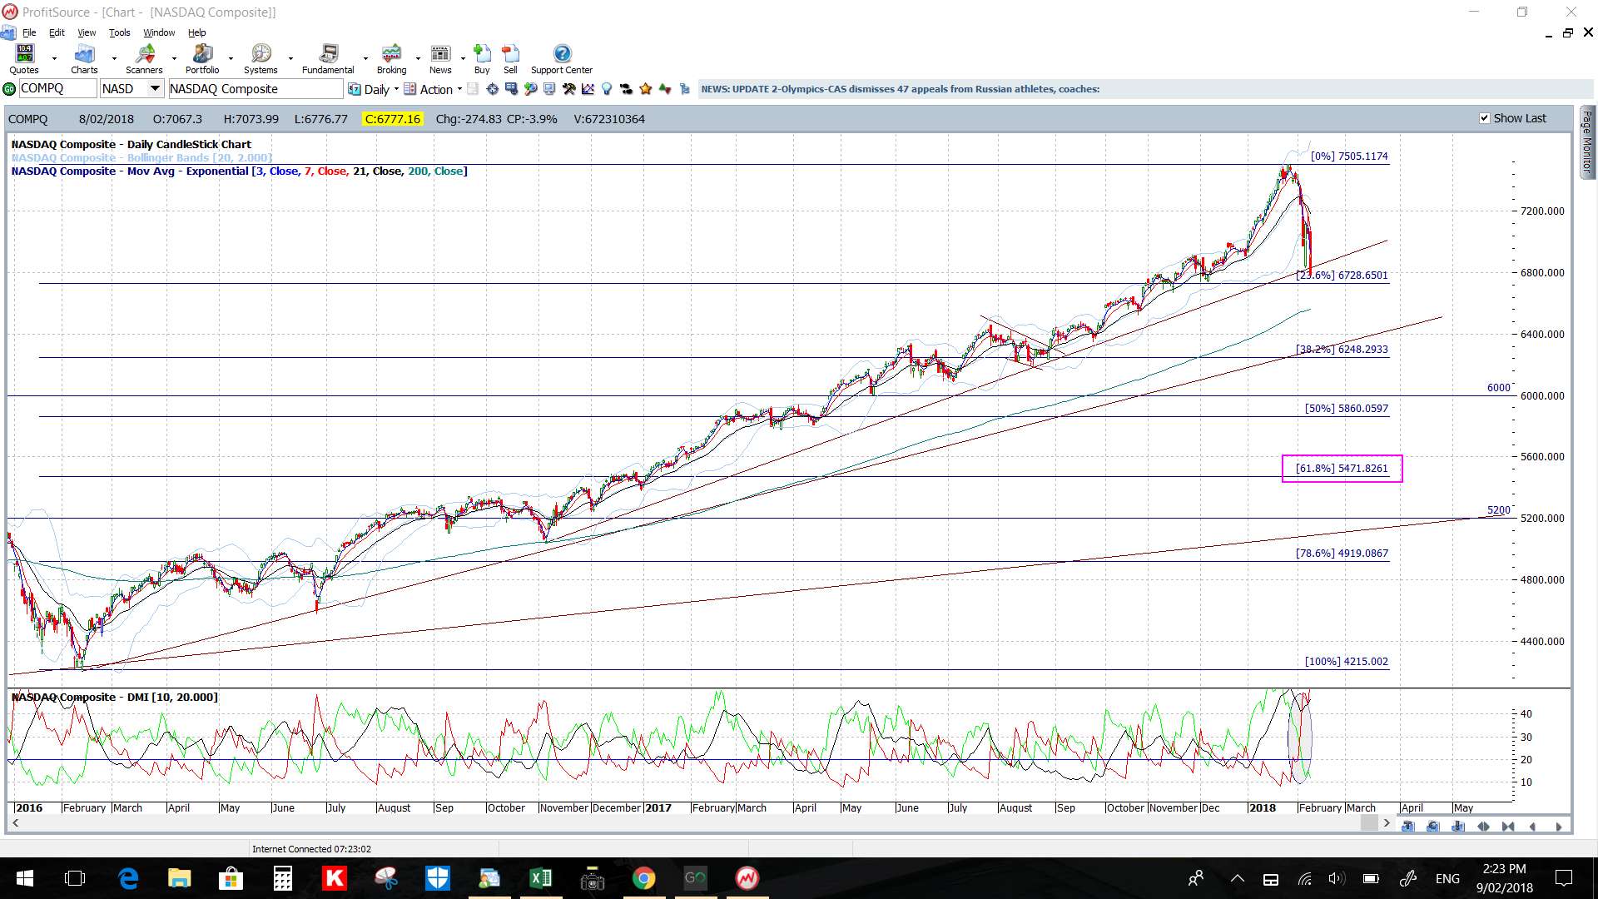Open Chrome from the taskbar
Image resolution: width=1598 pixels, height=899 pixels.
[x=643, y=878]
